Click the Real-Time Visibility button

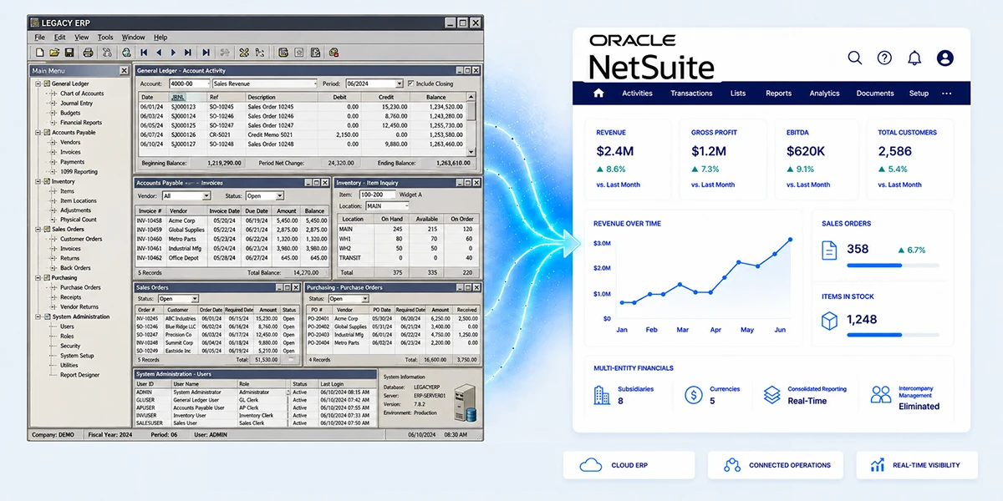coord(917,465)
